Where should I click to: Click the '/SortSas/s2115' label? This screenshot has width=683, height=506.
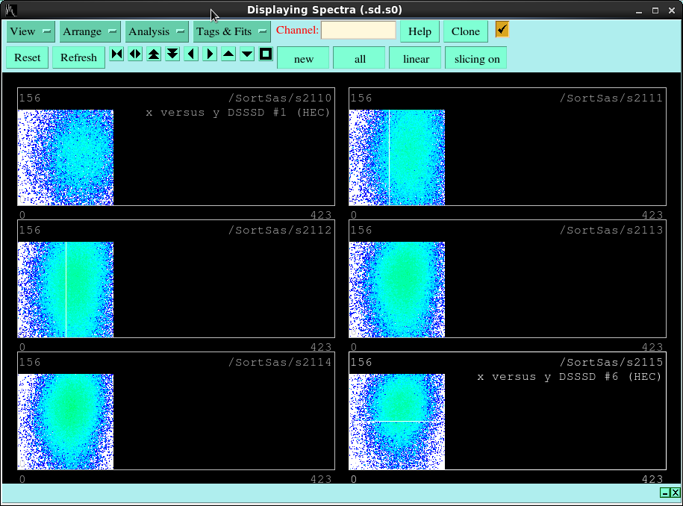coord(611,362)
